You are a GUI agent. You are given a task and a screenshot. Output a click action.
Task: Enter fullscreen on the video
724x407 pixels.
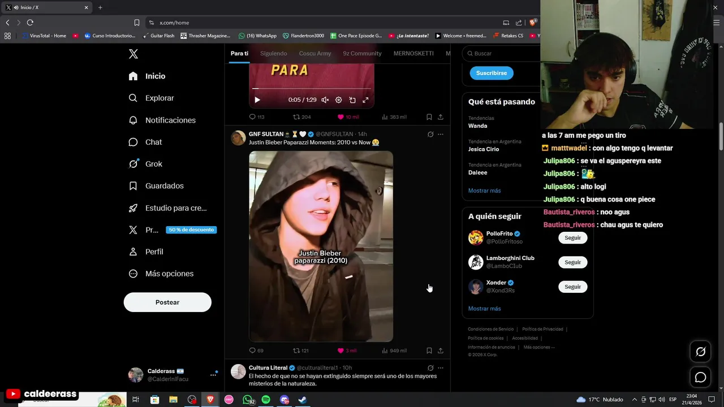365,100
